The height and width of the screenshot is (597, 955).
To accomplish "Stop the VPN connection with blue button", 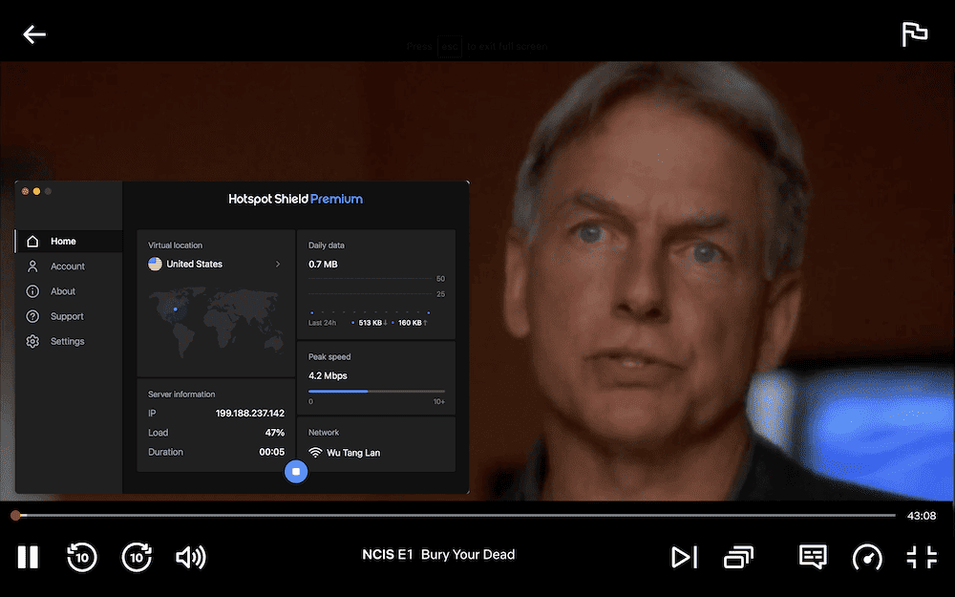I will click(x=296, y=472).
